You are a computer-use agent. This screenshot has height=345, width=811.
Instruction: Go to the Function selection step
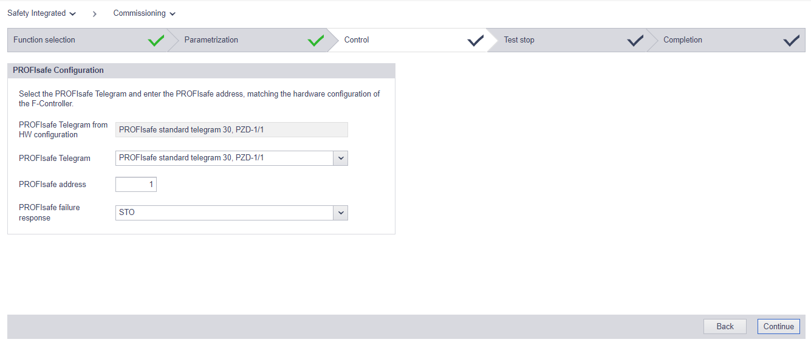click(87, 40)
